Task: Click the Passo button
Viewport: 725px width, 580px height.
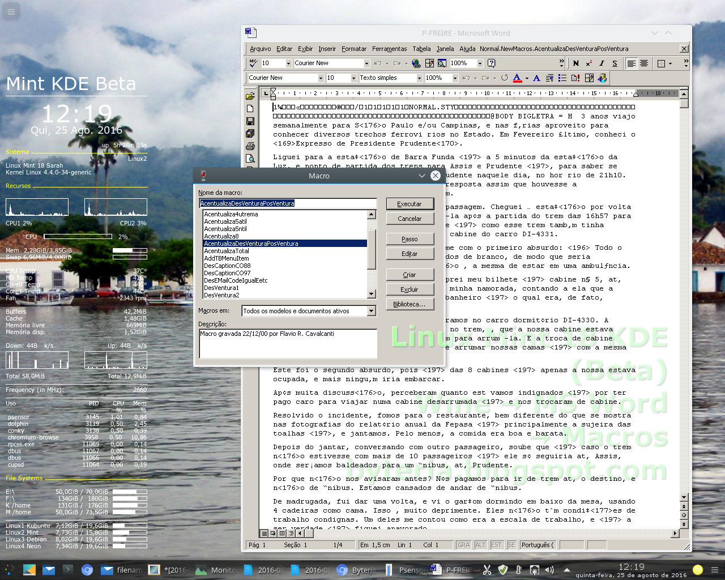Action: pos(410,239)
